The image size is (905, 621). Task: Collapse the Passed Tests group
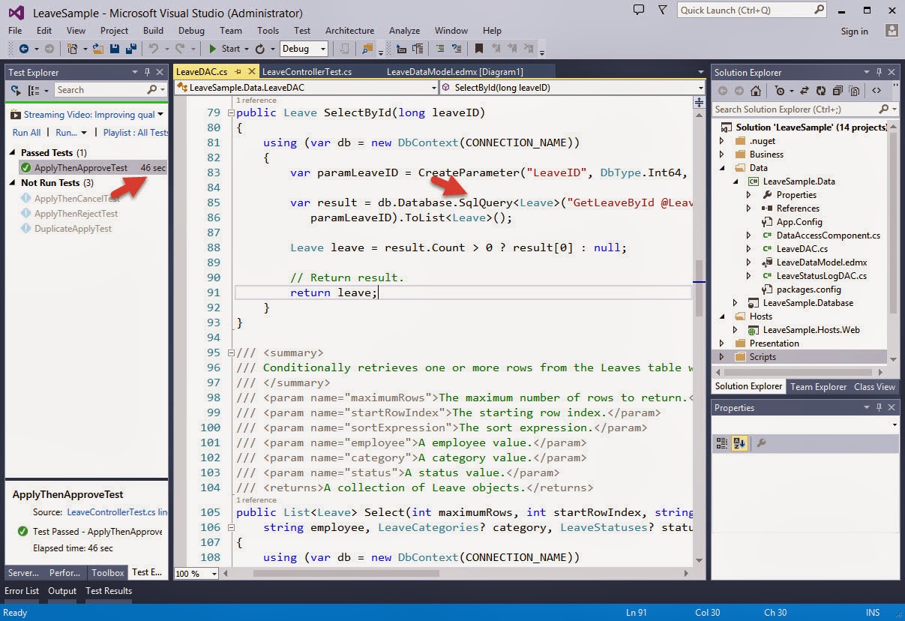[13, 153]
